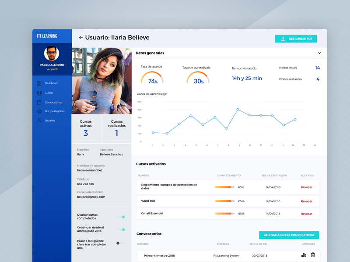350x262 pixels.
Task: Click Word 360 progress bar
Action: (x=224, y=201)
